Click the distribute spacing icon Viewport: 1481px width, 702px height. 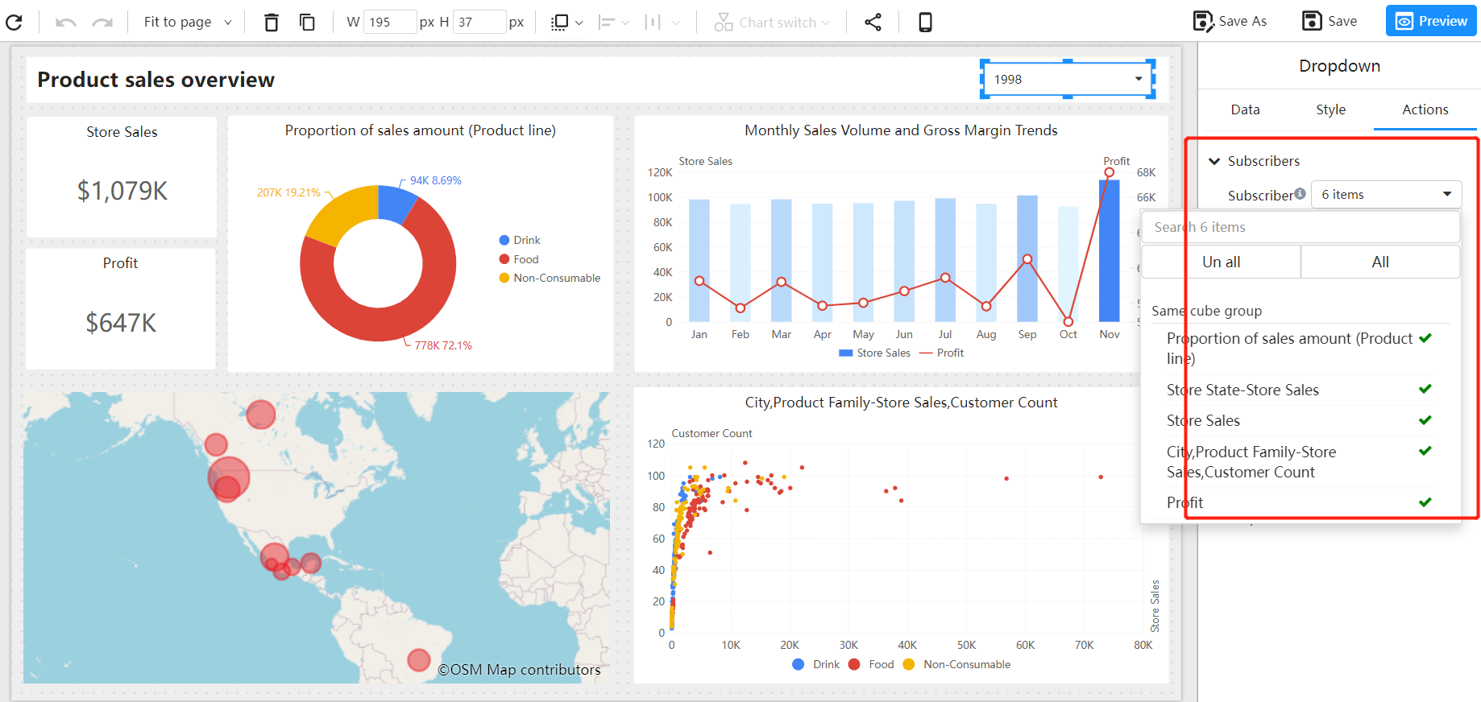(653, 23)
